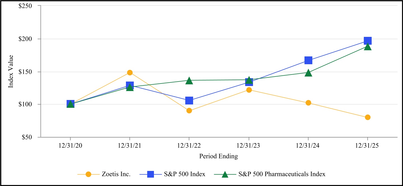
Task: Click the Zoetis circle marker at 12/31/21
Action: [x=130, y=73]
